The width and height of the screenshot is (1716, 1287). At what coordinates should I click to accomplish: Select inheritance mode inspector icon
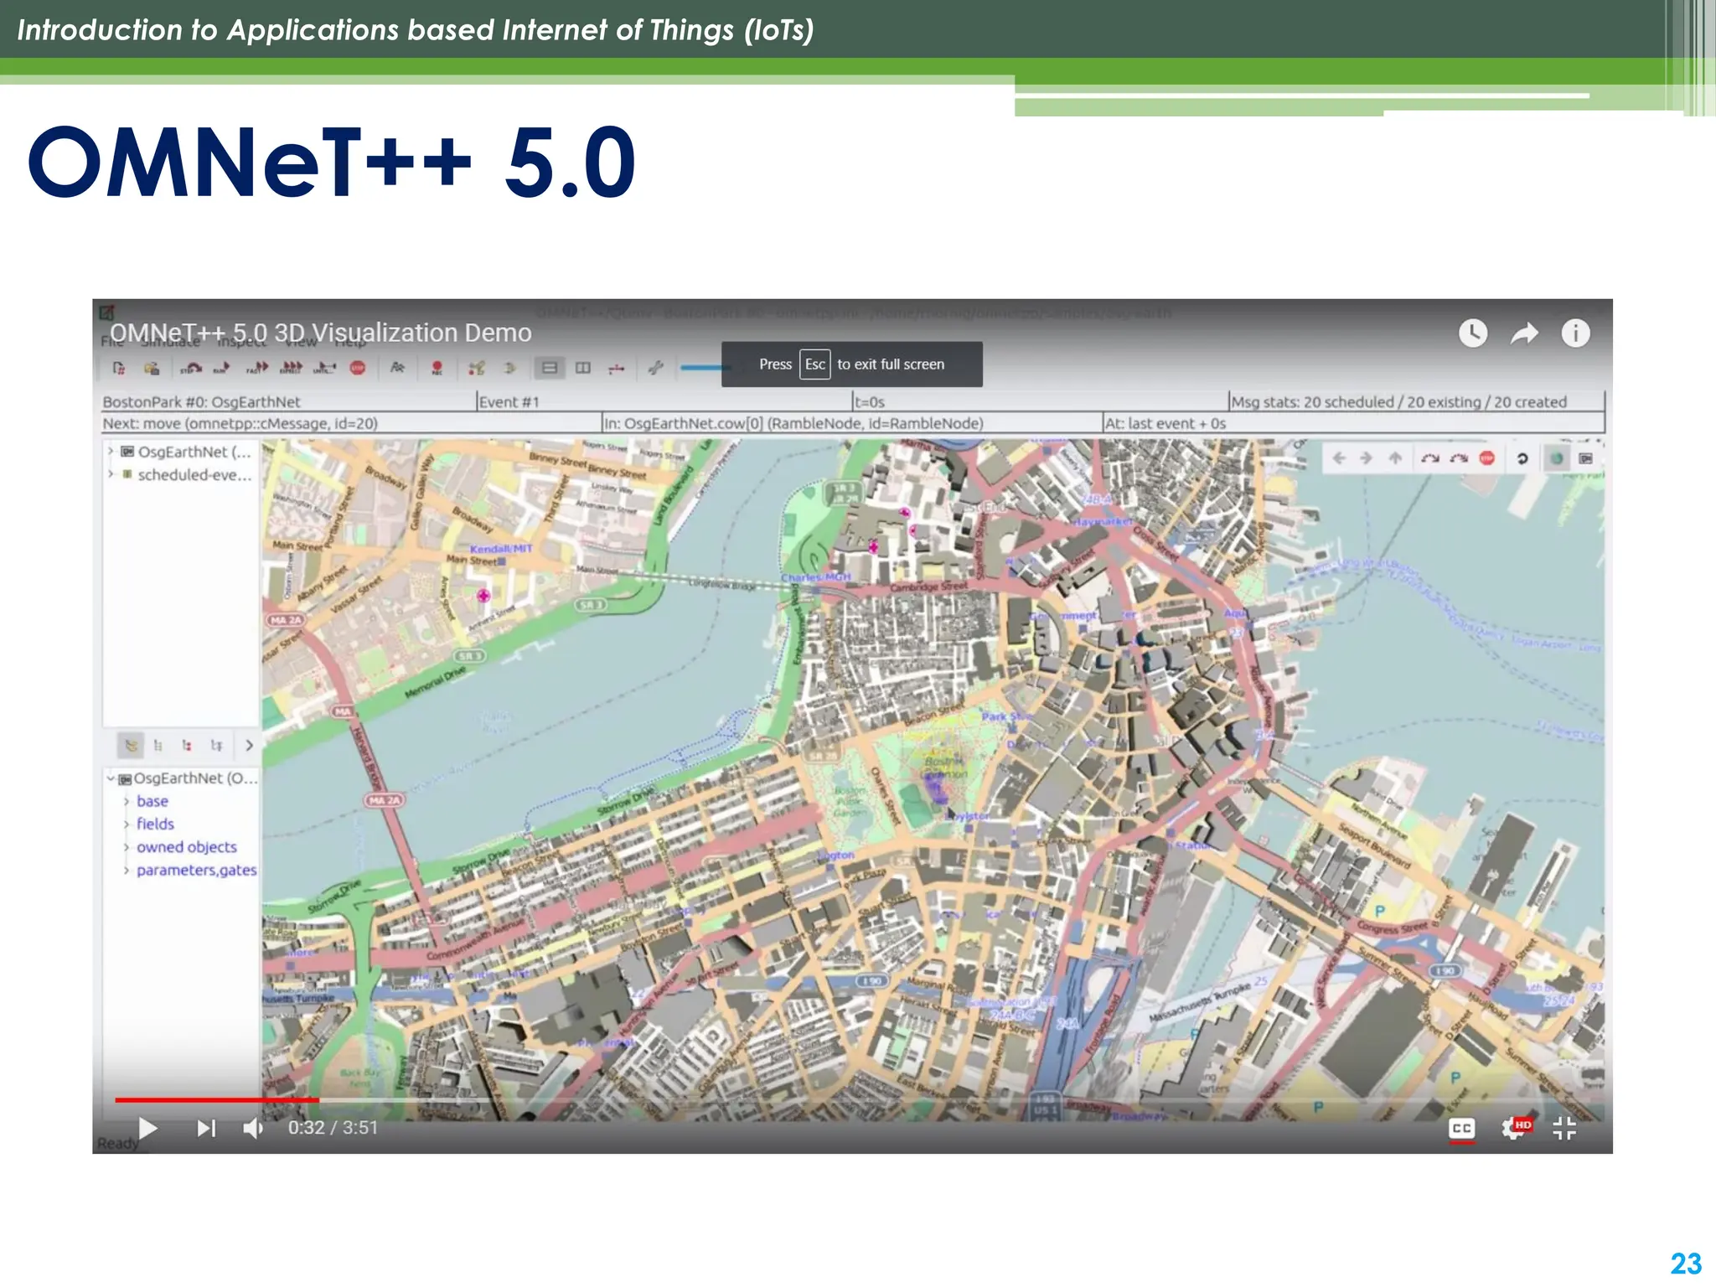pos(216,745)
